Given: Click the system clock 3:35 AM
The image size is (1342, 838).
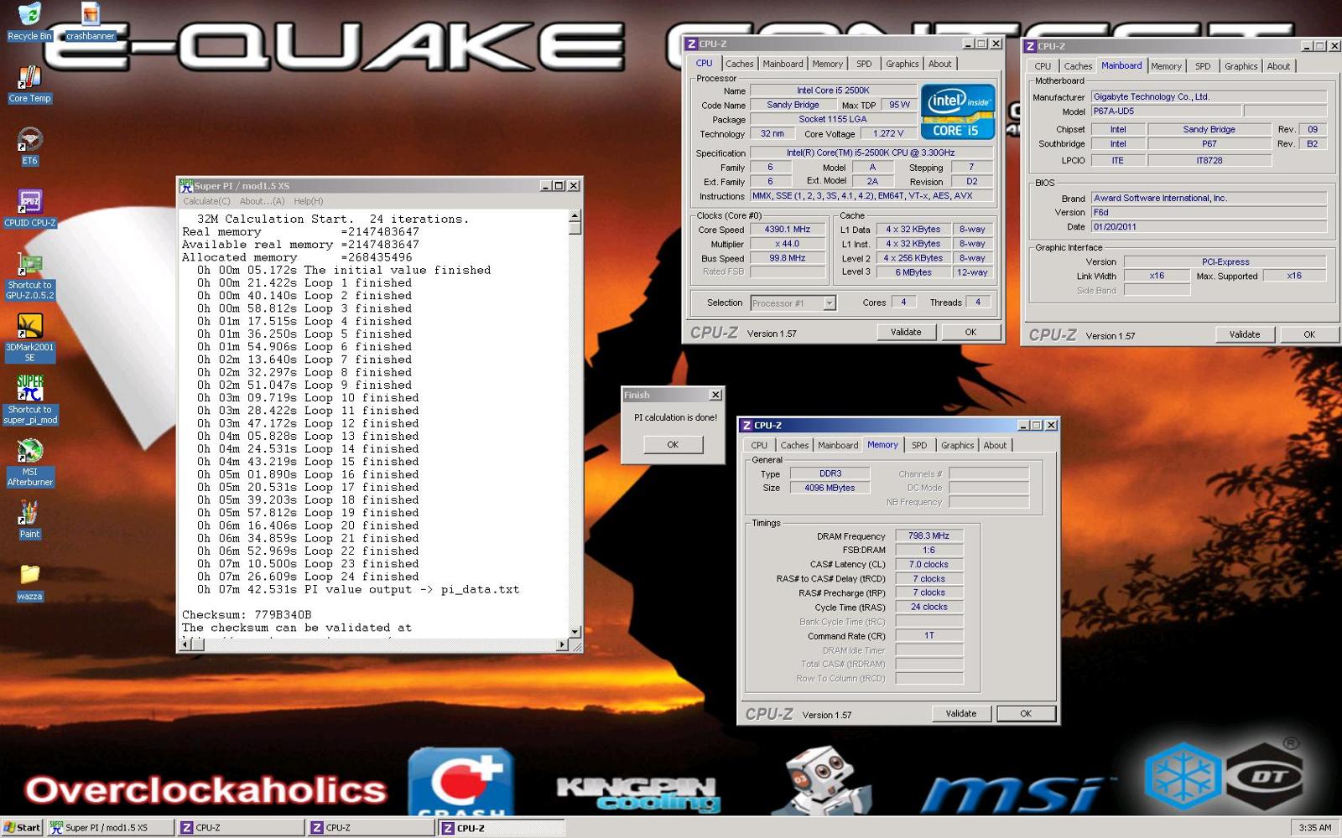Looking at the screenshot, I should [1314, 827].
